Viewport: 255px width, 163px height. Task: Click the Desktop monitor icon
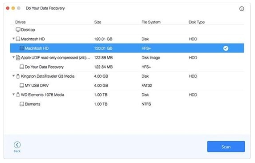(18, 30)
